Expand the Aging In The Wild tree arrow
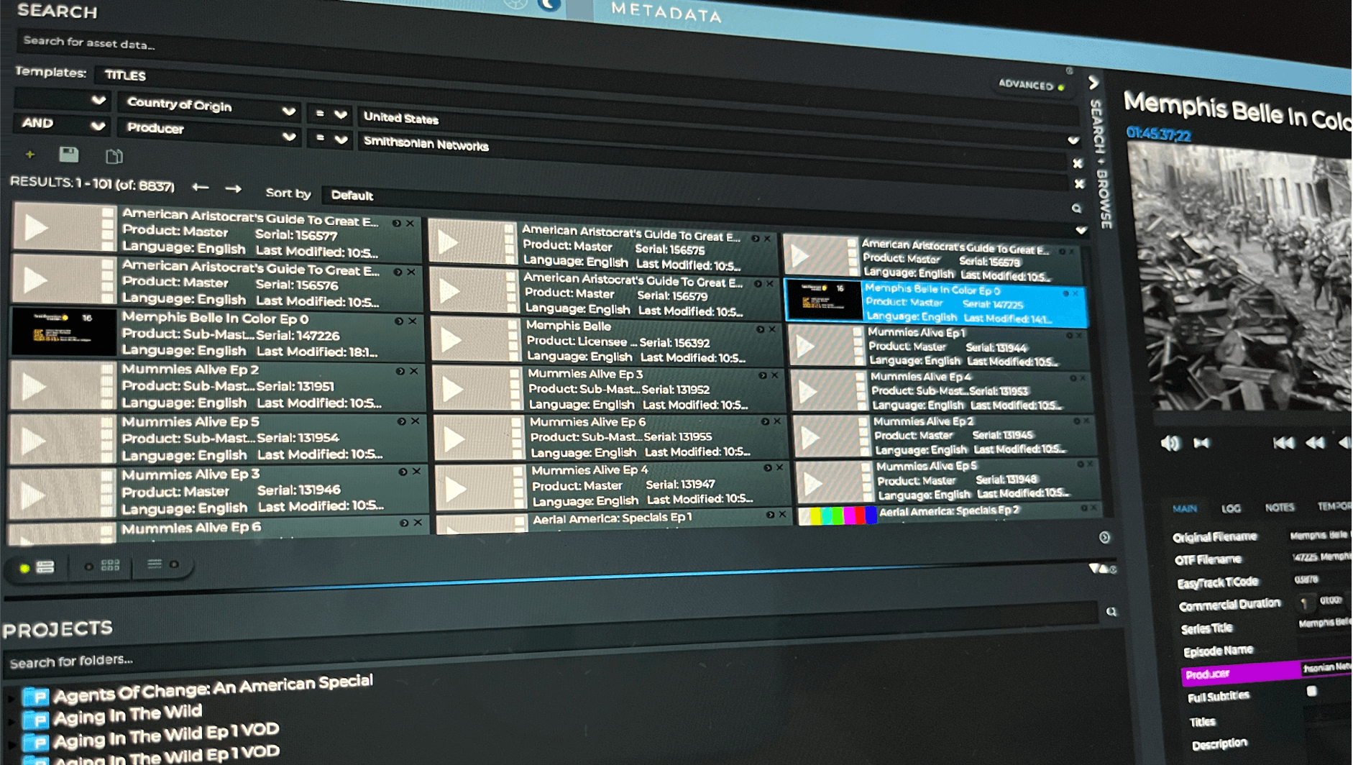 tap(12, 720)
